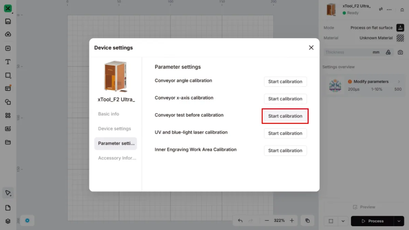Click the zoom in plus button

click(x=292, y=220)
